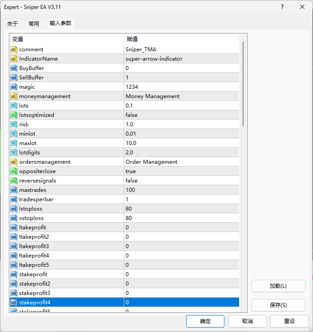Click the parameter list vertical scrollbar thumb
The width and height of the screenshot is (313, 332).
(x=243, y=84)
